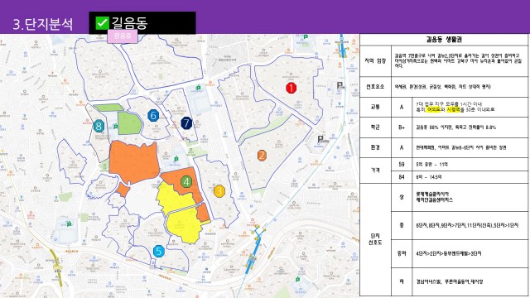Click the first yellow-highlighted word in 교통 row
530x298 pixels.
tap(434, 110)
